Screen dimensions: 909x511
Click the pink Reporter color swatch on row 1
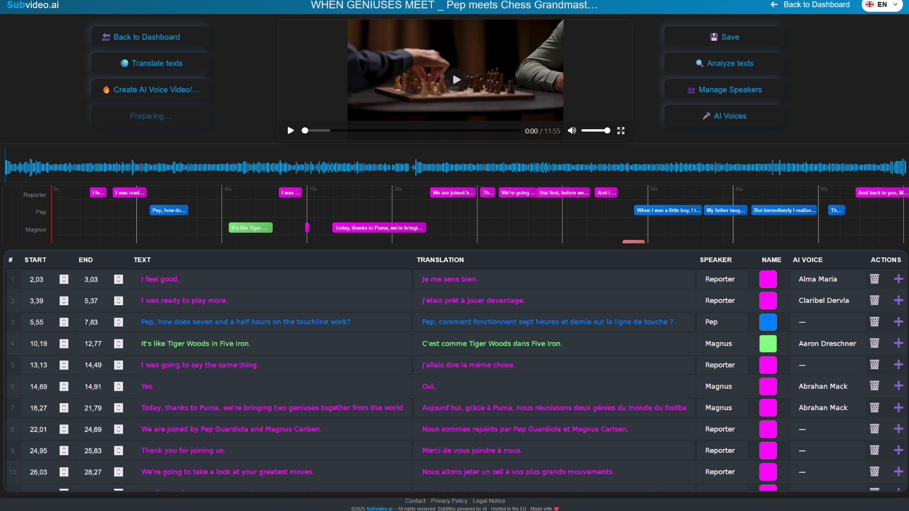click(x=768, y=279)
